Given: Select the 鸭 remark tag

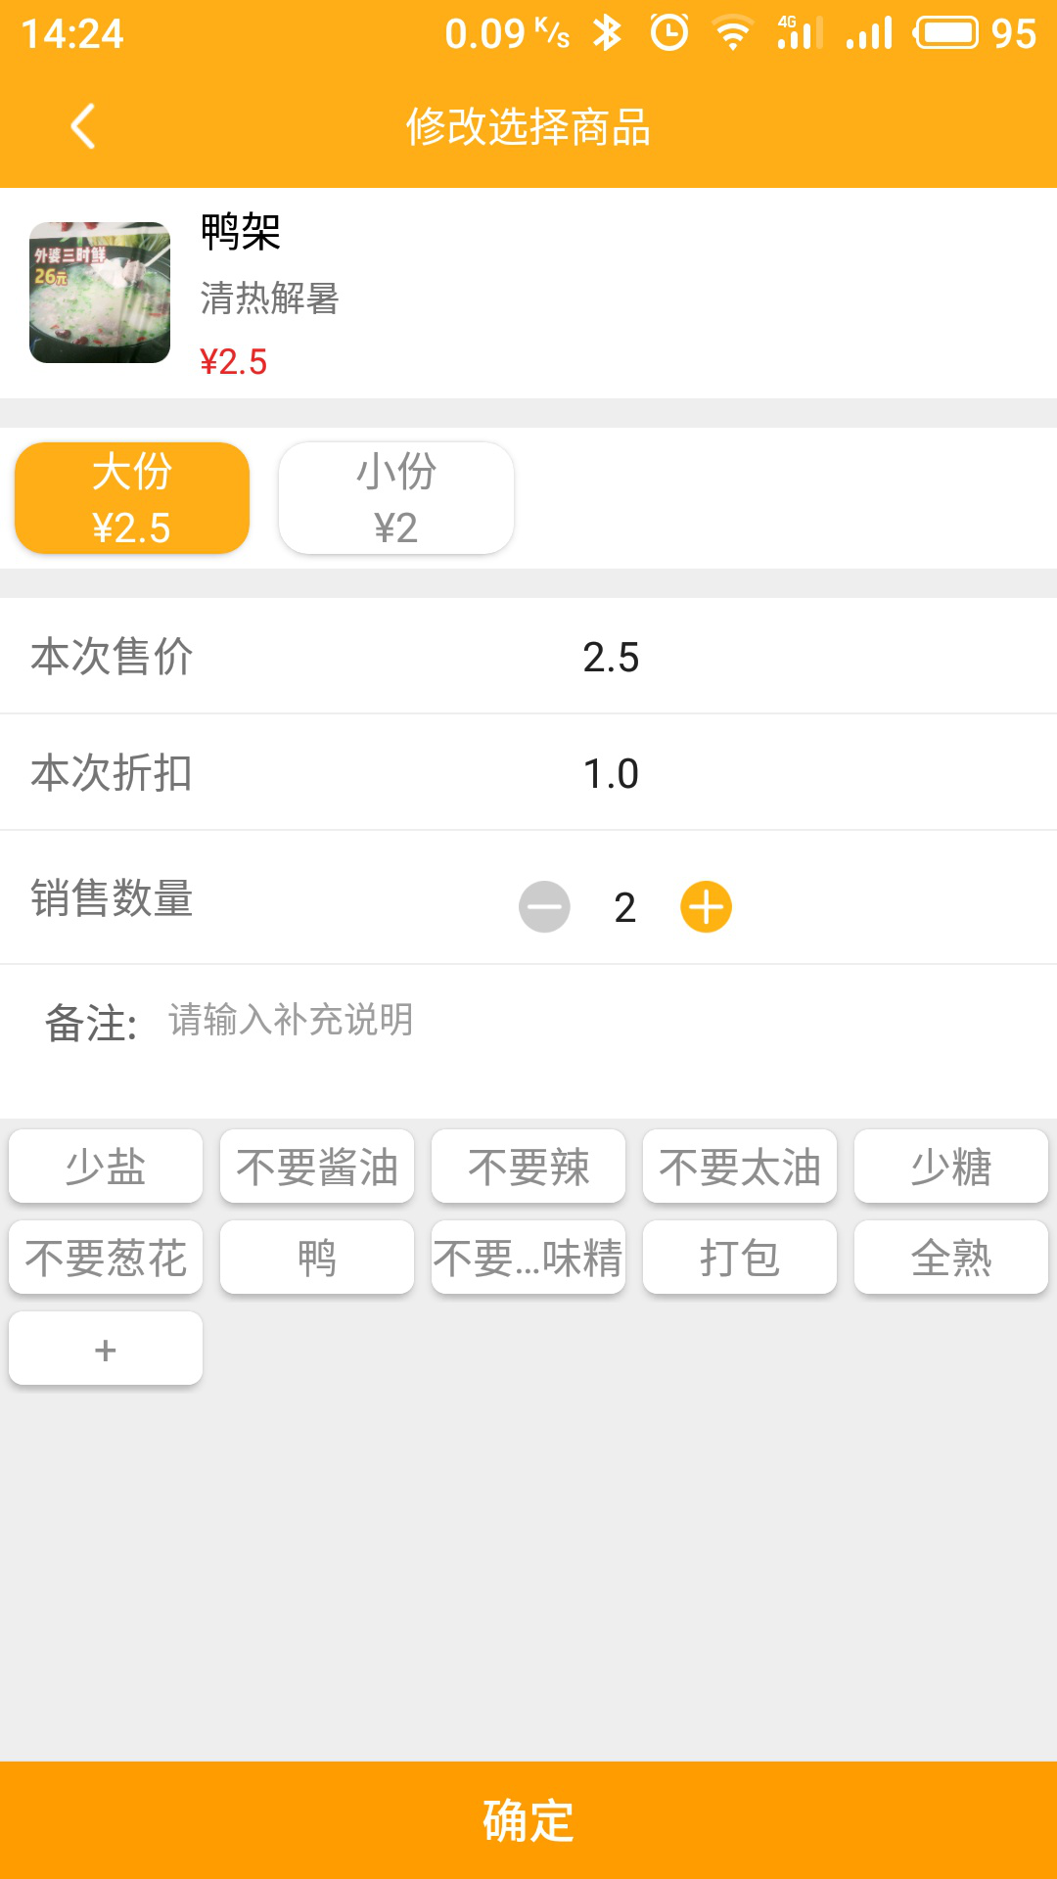Looking at the screenshot, I should coord(317,1258).
